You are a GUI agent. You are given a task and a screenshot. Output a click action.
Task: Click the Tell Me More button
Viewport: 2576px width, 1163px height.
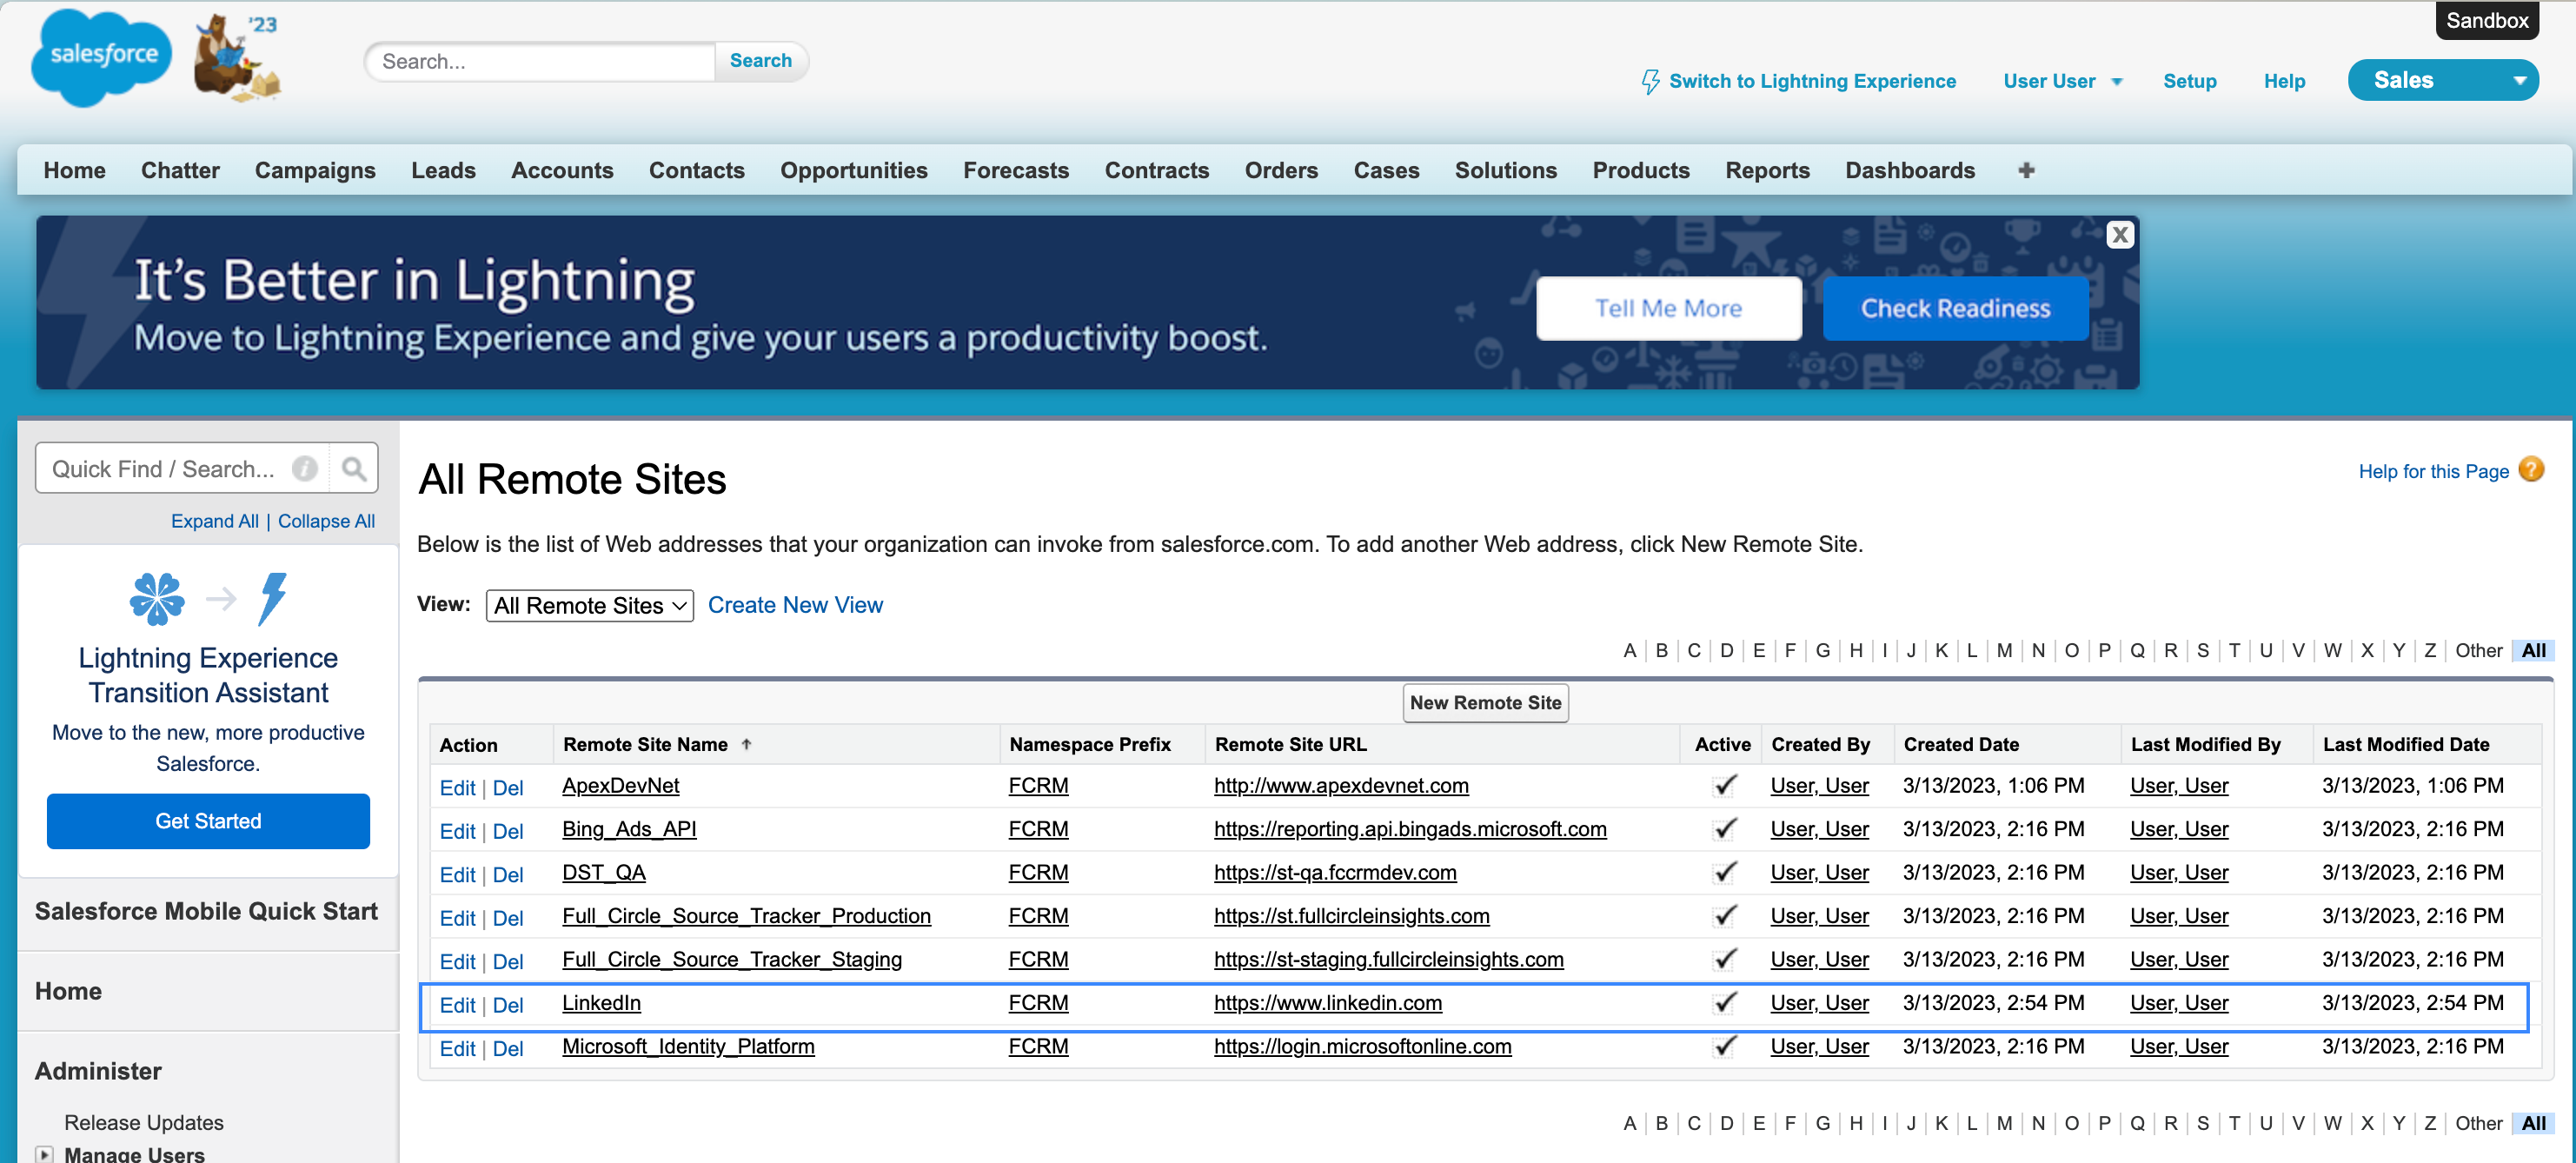pos(1668,309)
